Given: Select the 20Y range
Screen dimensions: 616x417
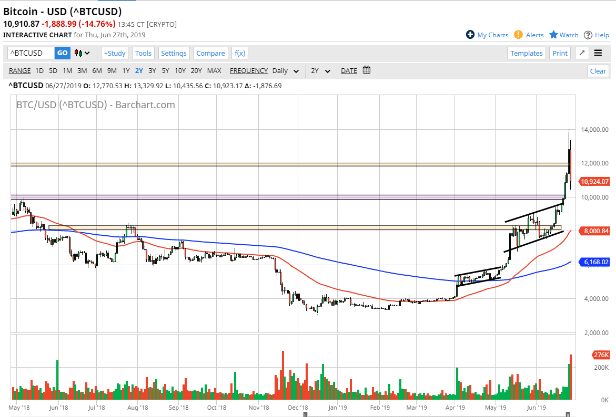Looking at the screenshot, I should click(196, 70).
